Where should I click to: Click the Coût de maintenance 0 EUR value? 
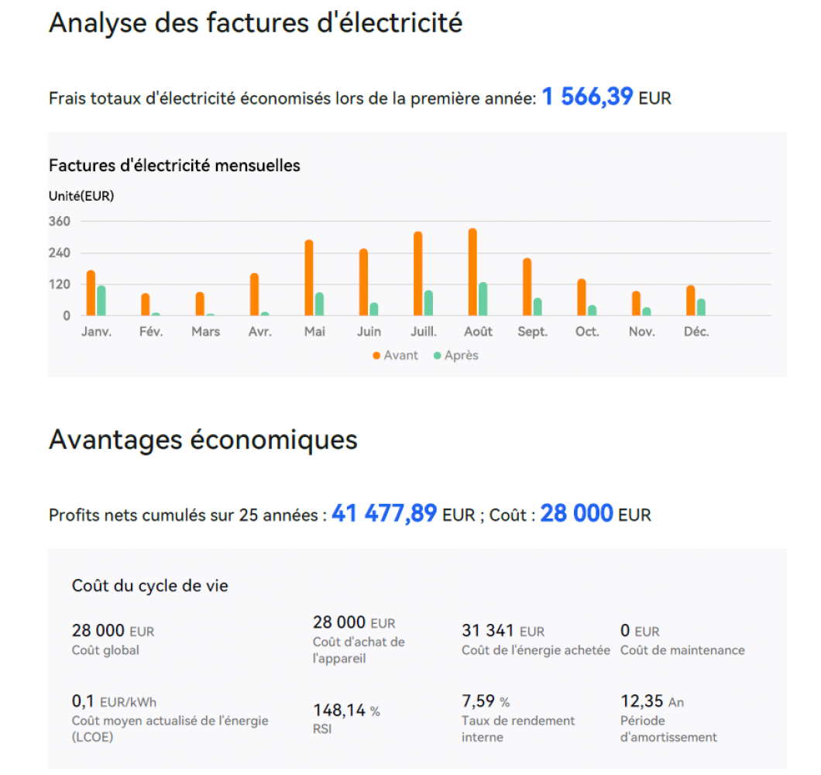coord(640,631)
